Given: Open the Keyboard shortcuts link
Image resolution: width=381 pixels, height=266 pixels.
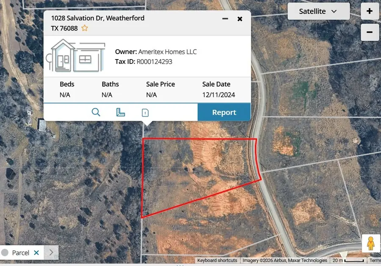Looking at the screenshot, I should [x=217, y=260].
